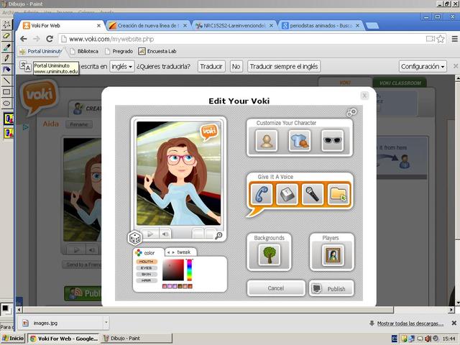Pick a shade in red color square
The image size is (460, 345).
click(x=173, y=270)
